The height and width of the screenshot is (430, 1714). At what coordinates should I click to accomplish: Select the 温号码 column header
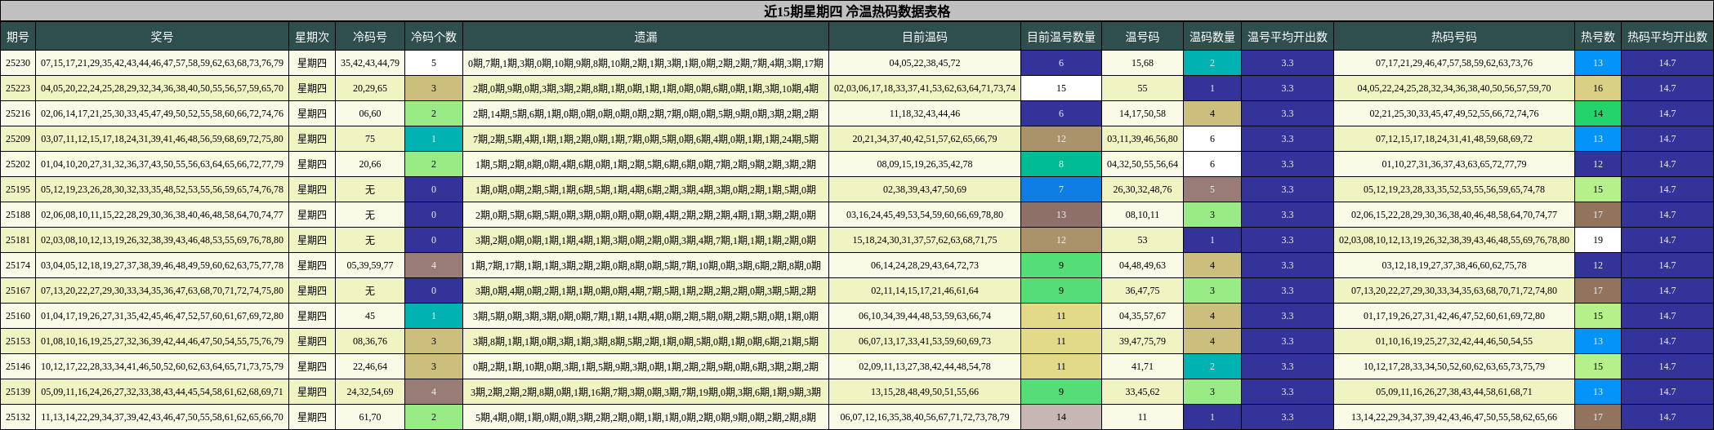[1142, 37]
